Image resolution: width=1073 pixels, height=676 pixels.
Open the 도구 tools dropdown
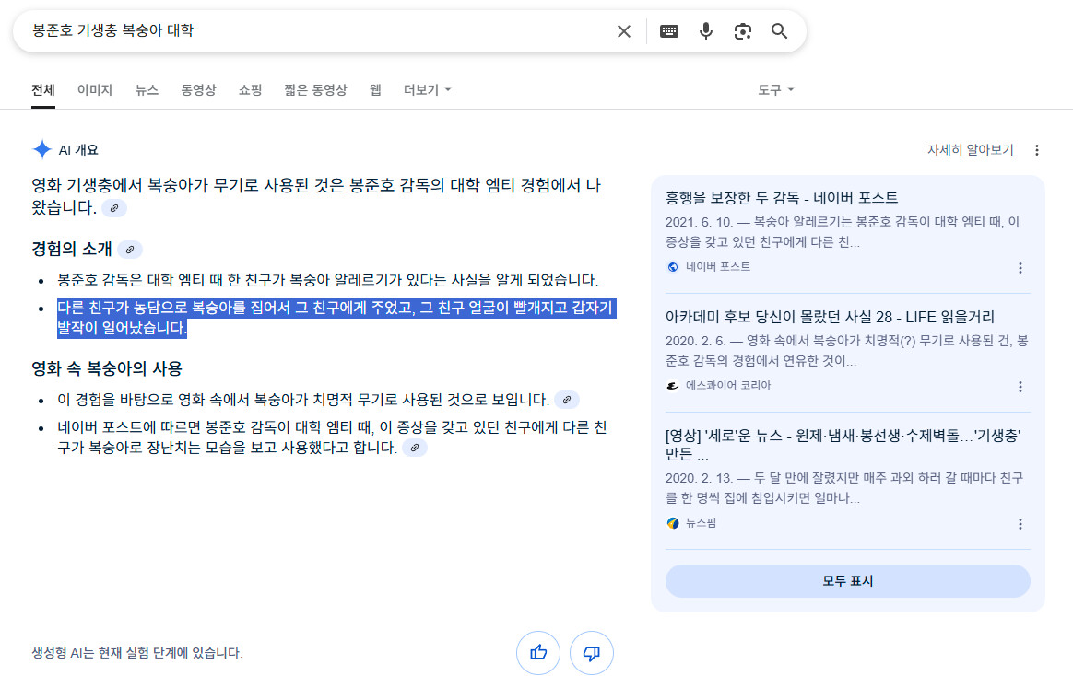(x=775, y=90)
